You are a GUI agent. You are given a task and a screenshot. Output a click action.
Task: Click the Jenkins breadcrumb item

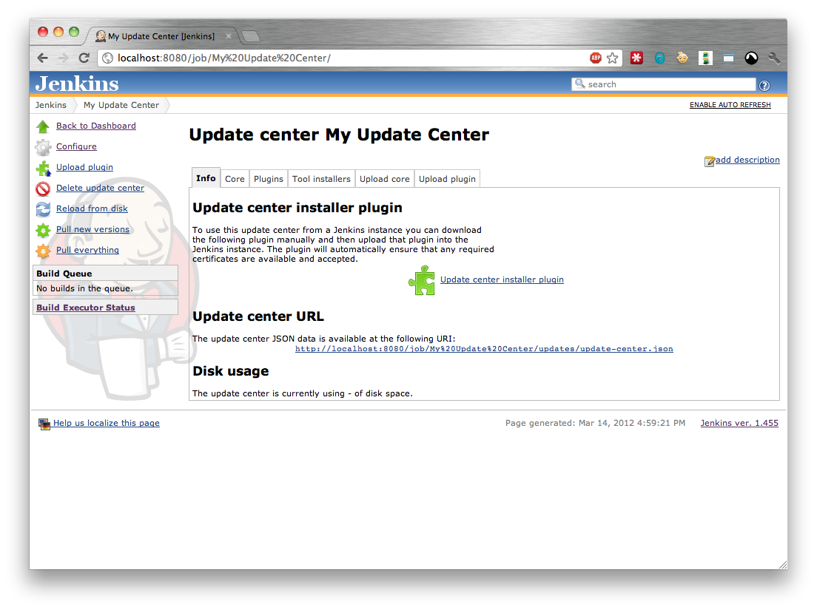[50, 104]
